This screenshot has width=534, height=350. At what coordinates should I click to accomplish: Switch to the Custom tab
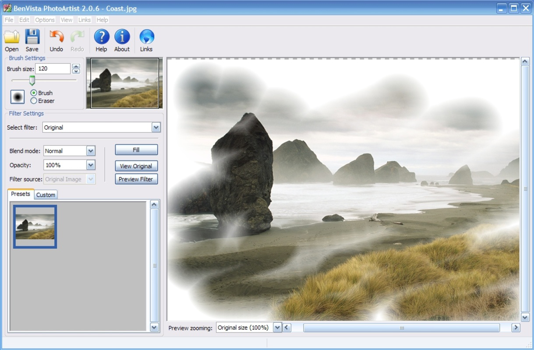(x=46, y=195)
